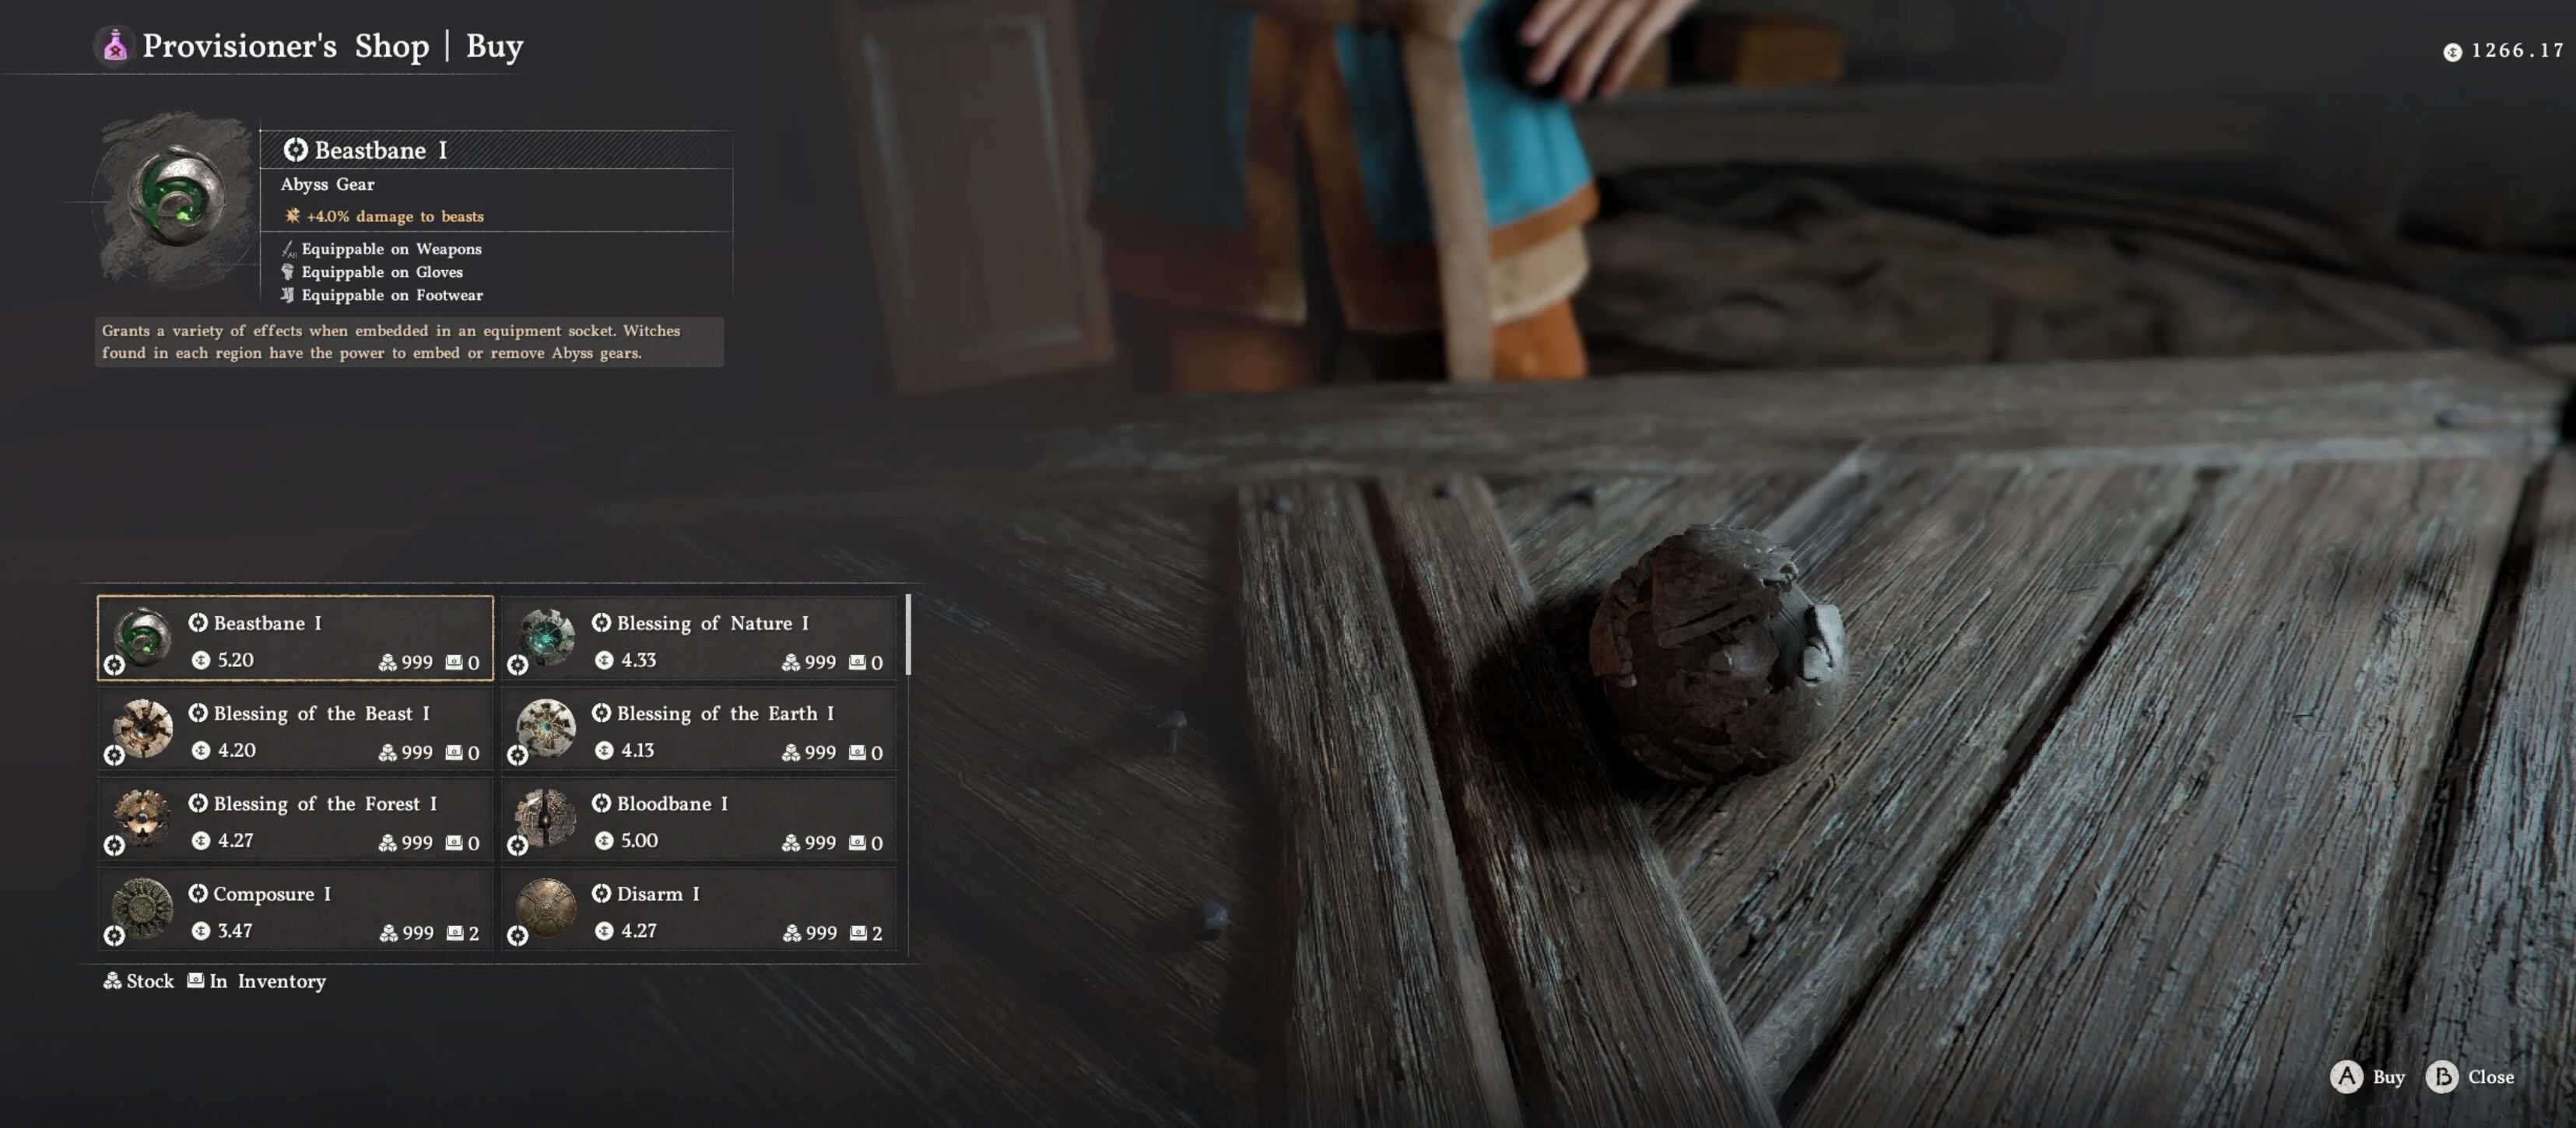Click the large Beastbane I preview image
Screen dimensions: 2576x1128
(176, 198)
